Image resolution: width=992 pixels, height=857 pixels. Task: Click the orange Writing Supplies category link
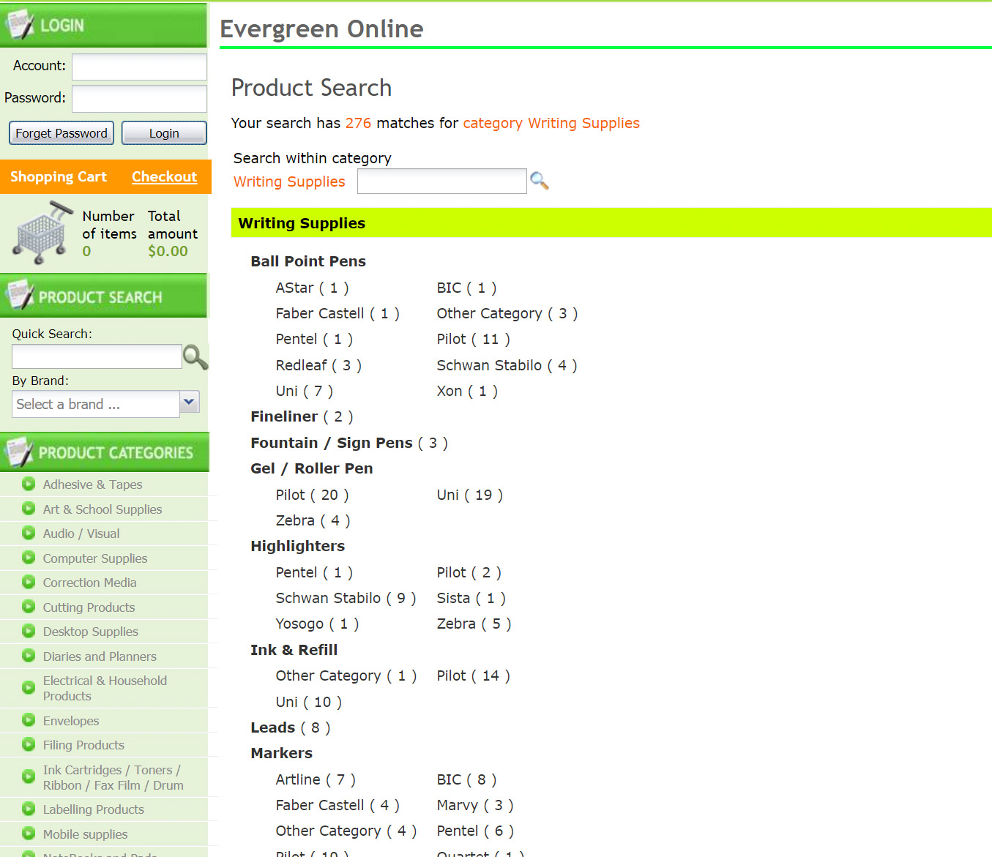[289, 181]
